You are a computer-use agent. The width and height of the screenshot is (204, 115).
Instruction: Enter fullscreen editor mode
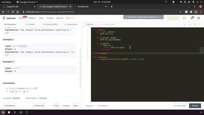pyautogui.click(x=200, y=24)
